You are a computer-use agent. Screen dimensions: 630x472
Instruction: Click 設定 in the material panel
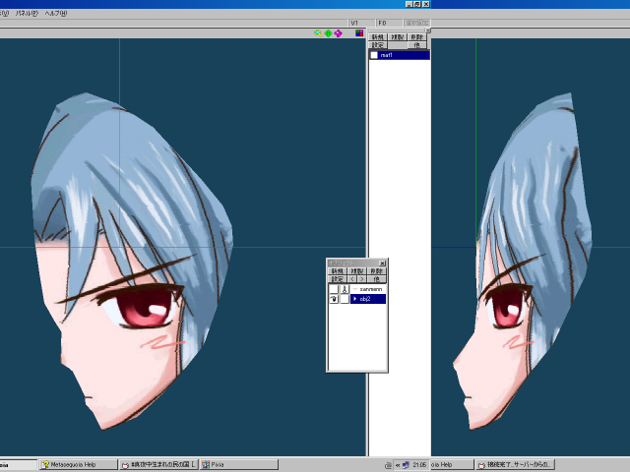(x=378, y=45)
